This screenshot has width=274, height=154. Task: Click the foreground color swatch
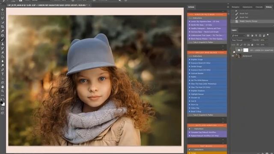click(2, 103)
